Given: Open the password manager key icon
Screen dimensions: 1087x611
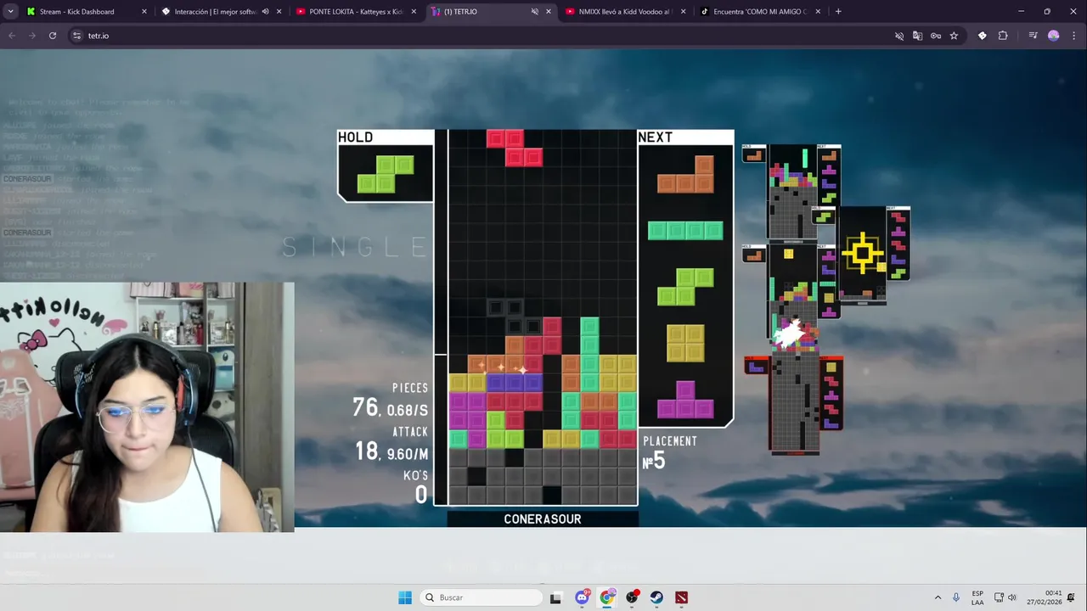Looking at the screenshot, I should [x=935, y=36].
